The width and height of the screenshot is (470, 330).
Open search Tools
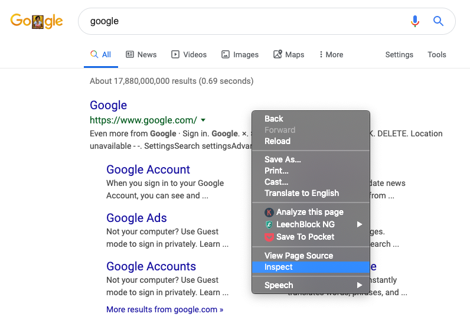coord(437,54)
